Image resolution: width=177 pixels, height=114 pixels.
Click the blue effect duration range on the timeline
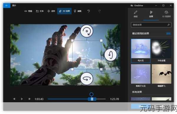click(x=92, y=99)
